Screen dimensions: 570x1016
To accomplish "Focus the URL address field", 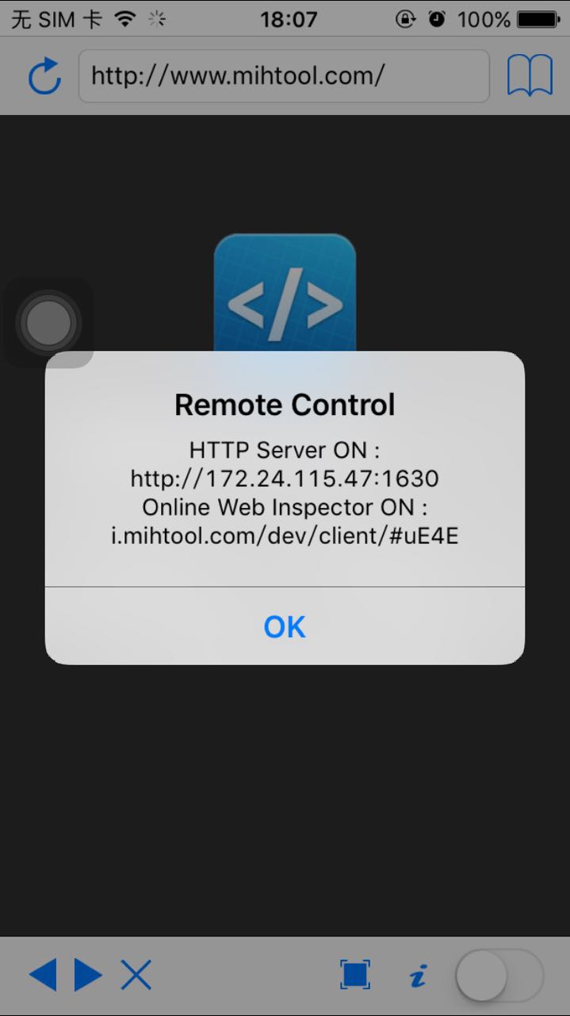I will pyautogui.click(x=284, y=76).
